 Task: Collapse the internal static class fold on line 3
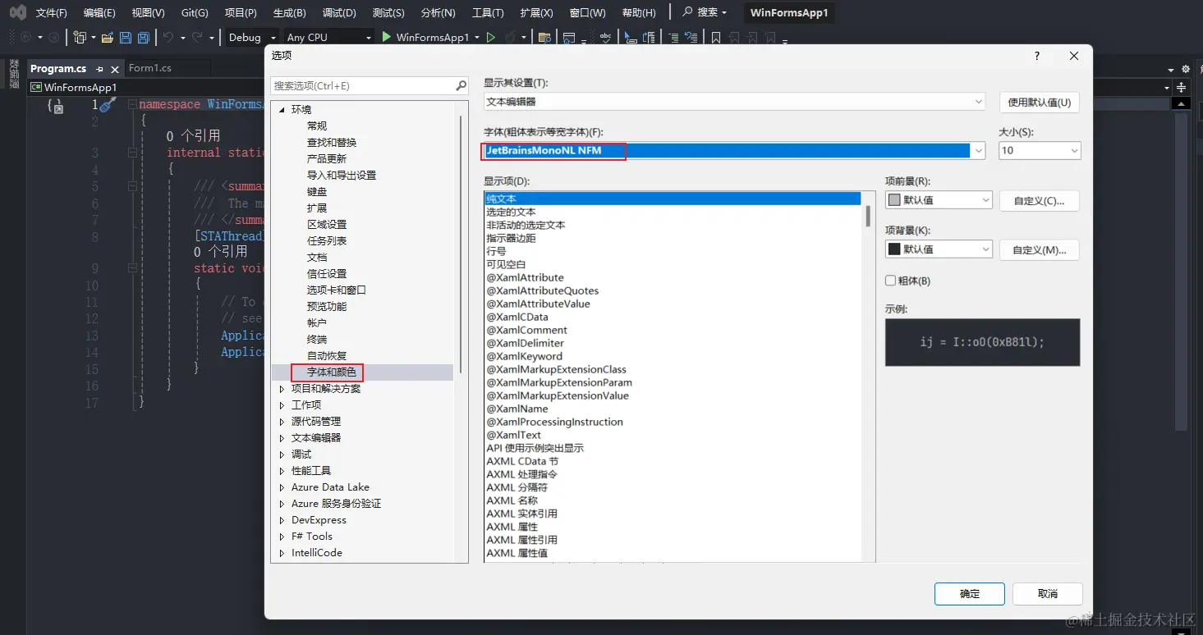click(x=132, y=153)
